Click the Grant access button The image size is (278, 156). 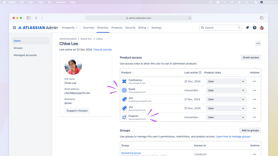tap(251, 57)
